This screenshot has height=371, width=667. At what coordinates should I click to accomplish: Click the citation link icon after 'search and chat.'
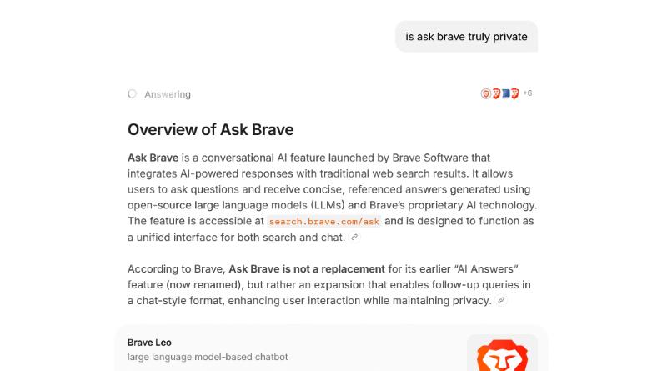354,238
